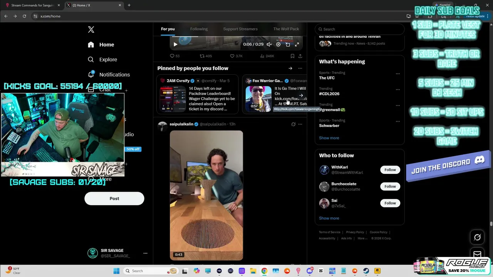Share the top video post
The width and height of the screenshot is (493, 277).
(x=300, y=56)
